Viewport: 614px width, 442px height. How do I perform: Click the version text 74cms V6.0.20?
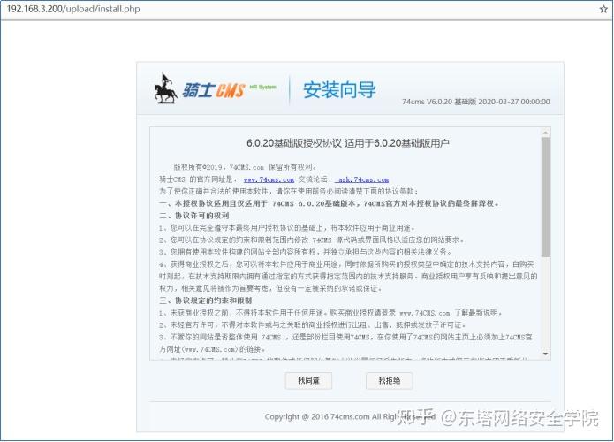pos(476,102)
